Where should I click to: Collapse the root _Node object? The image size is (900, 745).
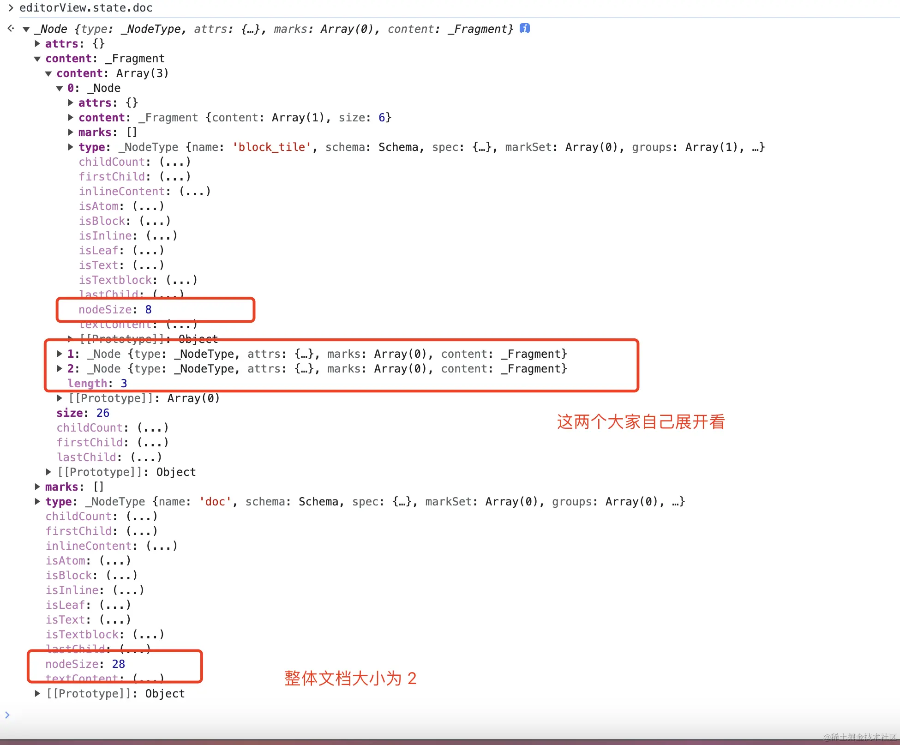(x=26, y=30)
